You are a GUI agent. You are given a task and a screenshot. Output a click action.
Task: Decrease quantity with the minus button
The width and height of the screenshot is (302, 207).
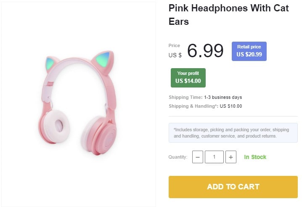pos(198,157)
